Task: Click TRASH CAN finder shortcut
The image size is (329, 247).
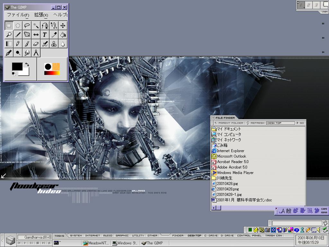Action: [273, 236]
